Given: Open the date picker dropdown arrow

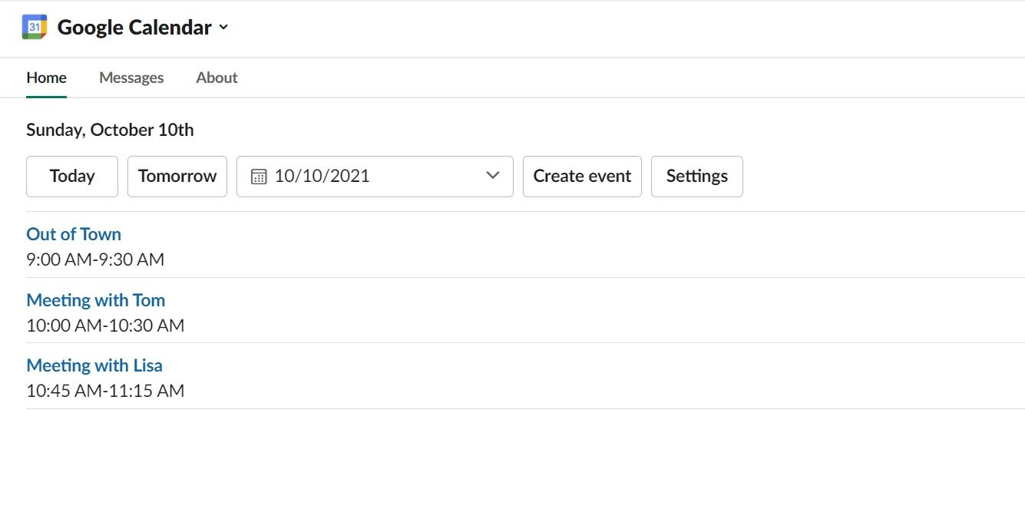Looking at the screenshot, I should tap(493, 176).
